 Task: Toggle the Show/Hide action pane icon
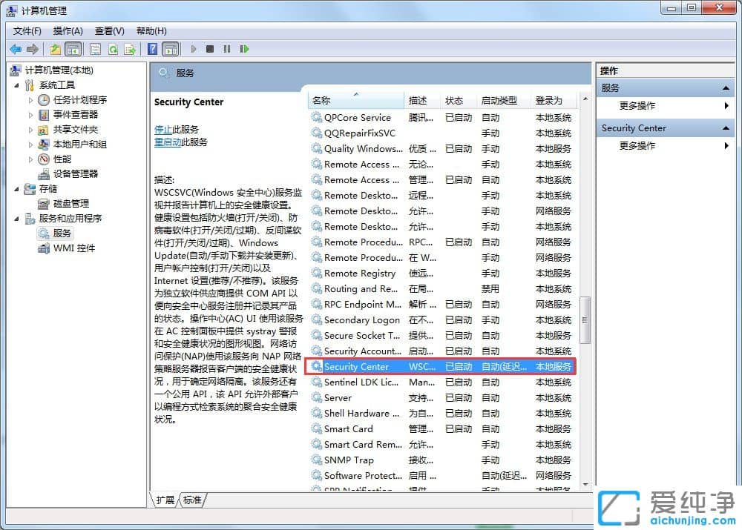coord(172,49)
